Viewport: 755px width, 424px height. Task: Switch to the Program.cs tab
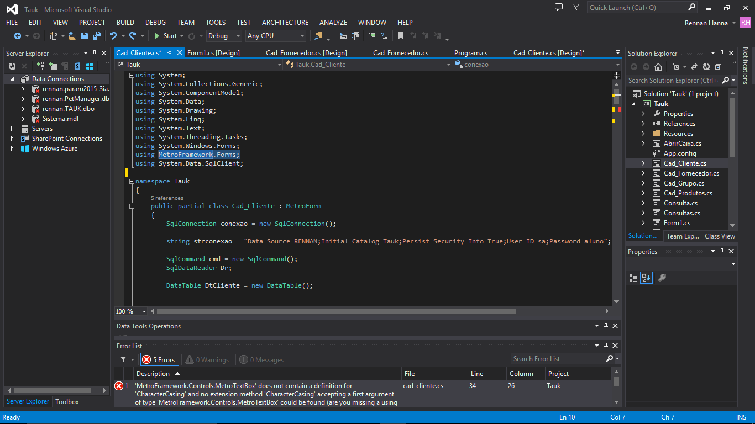click(471, 53)
